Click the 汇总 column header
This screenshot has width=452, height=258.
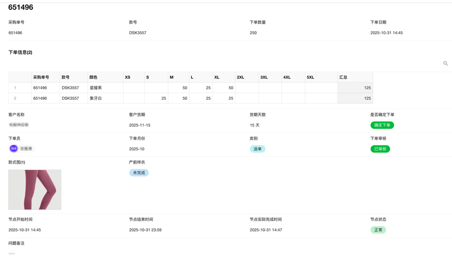343,77
